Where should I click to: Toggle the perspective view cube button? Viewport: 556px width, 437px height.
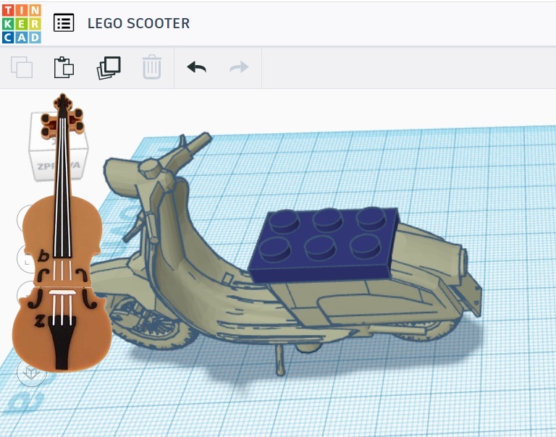[32, 372]
